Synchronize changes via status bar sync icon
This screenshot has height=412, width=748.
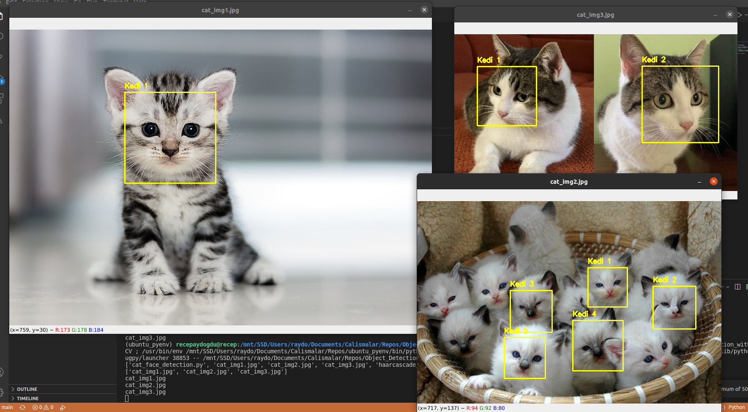(x=22, y=407)
